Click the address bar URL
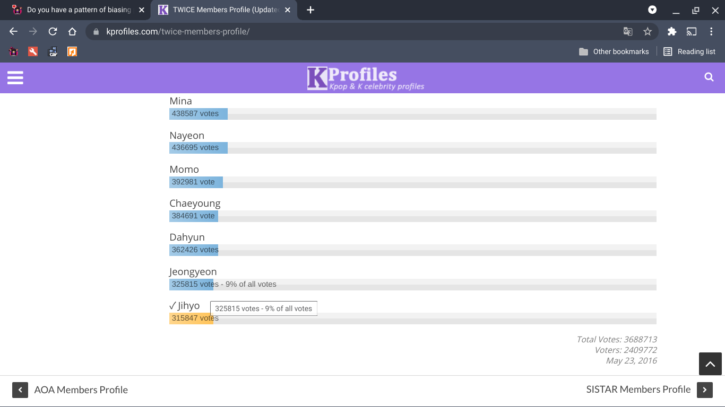Screen dimensions: 725x407 click(178, 31)
